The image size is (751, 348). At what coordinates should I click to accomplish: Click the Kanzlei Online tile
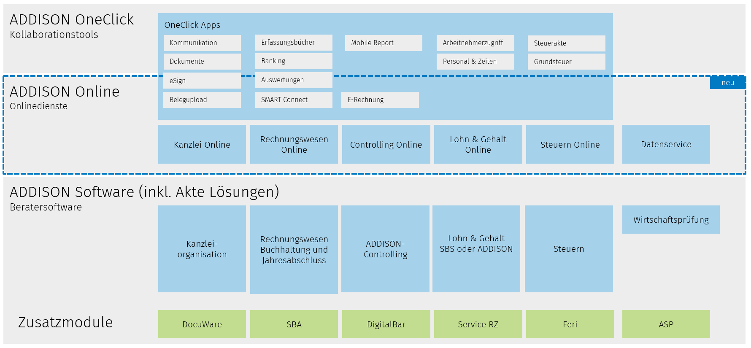(x=202, y=144)
